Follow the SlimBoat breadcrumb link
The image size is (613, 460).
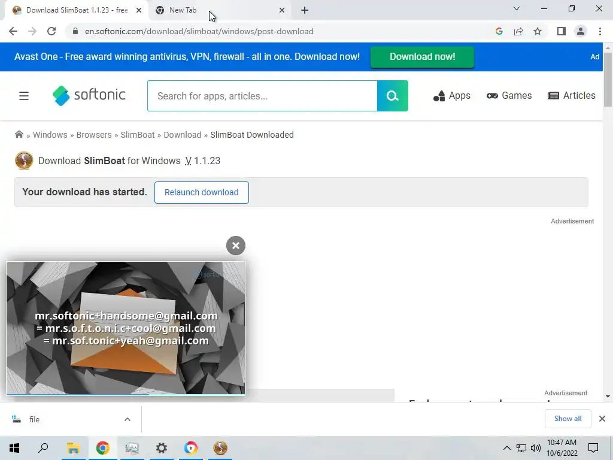coord(138,135)
